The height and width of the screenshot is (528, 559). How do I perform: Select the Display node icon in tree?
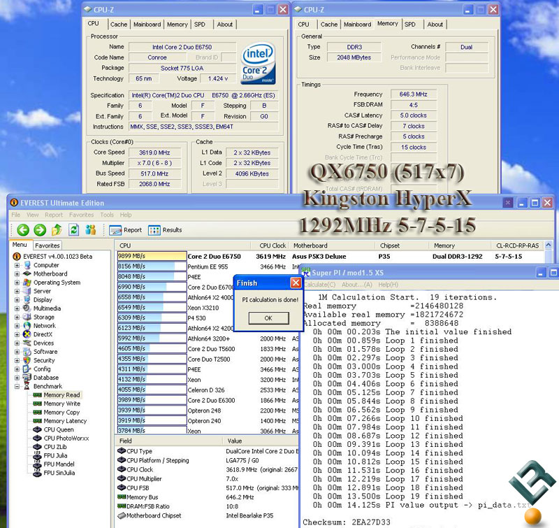pos(27,300)
